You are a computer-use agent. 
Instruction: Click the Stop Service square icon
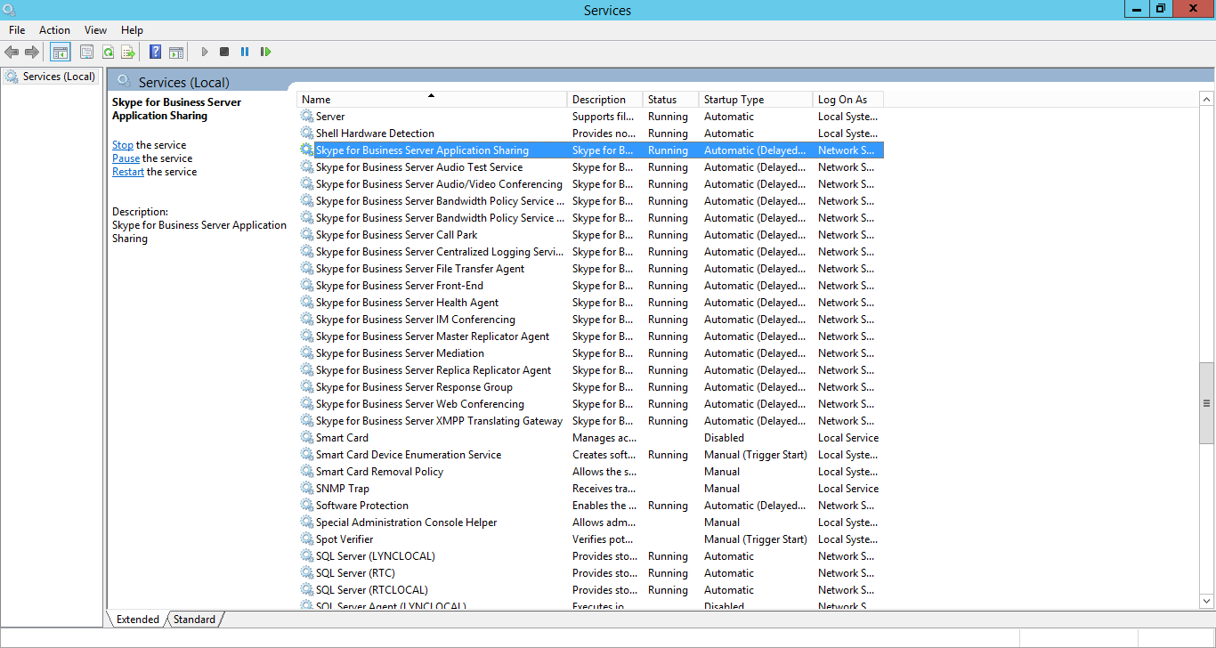click(224, 52)
